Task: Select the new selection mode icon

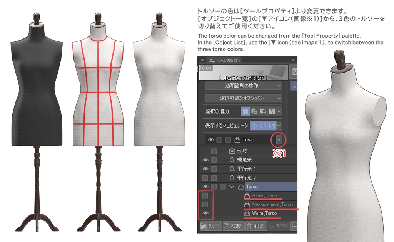Action: coord(245,111)
